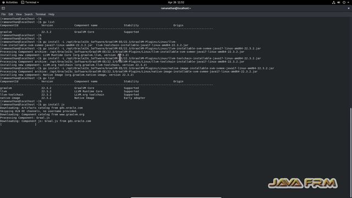The width and height of the screenshot is (352, 198).
Task: Click the 'native-image' component ID
Action: pyautogui.click(x=10, y=98)
